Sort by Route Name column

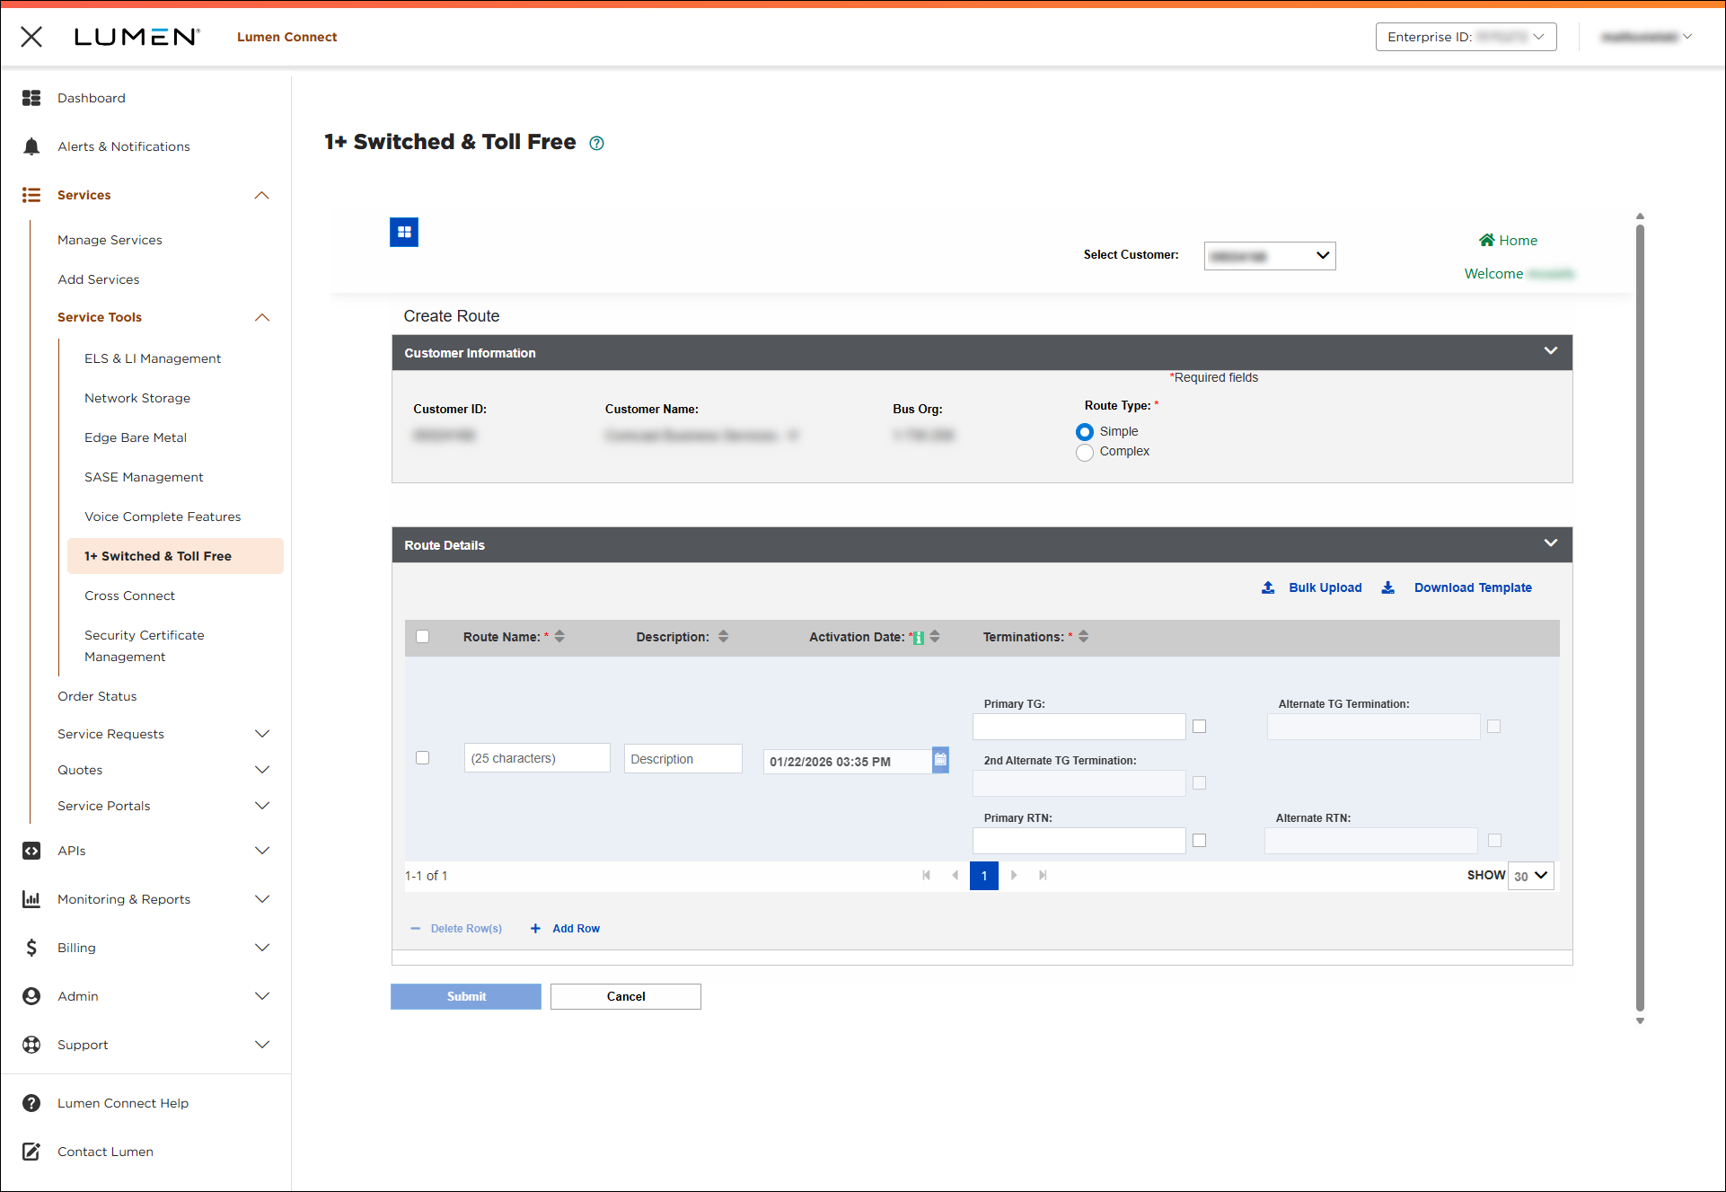559,636
